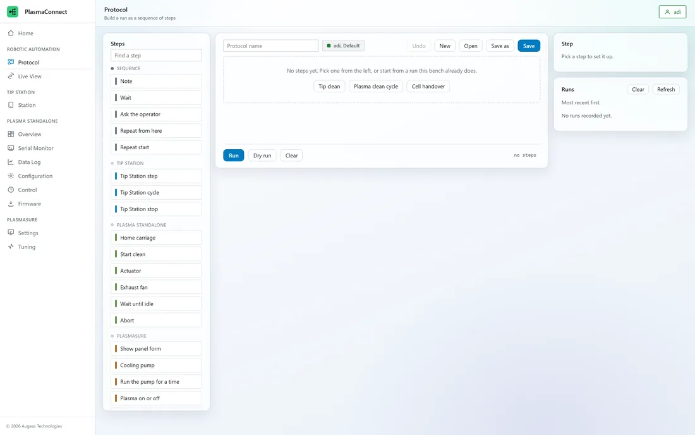The width and height of the screenshot is (695, 435).
Task: Open the Home page from sidebar
Action: (x=47, y=34)
